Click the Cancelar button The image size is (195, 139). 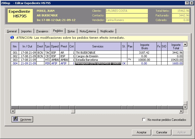pos(162,132)
